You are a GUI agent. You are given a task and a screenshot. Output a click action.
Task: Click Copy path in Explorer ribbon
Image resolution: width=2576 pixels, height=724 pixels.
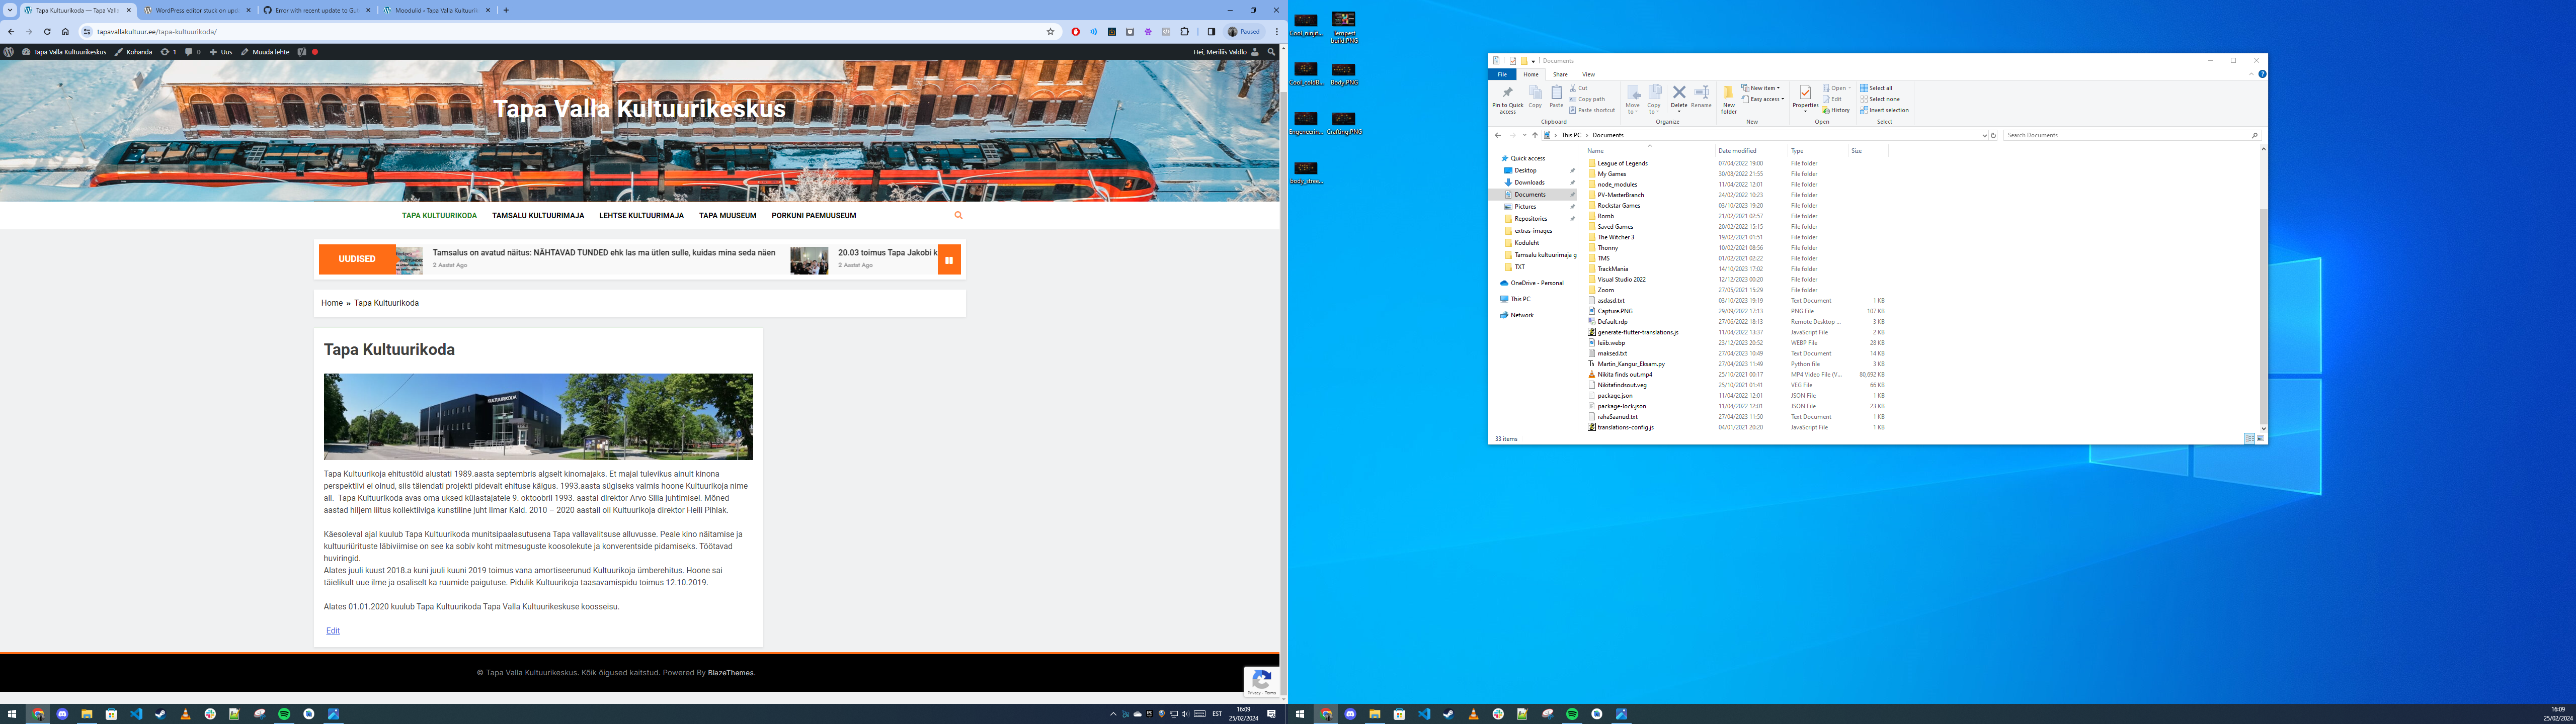click(x=1587, y=99)
